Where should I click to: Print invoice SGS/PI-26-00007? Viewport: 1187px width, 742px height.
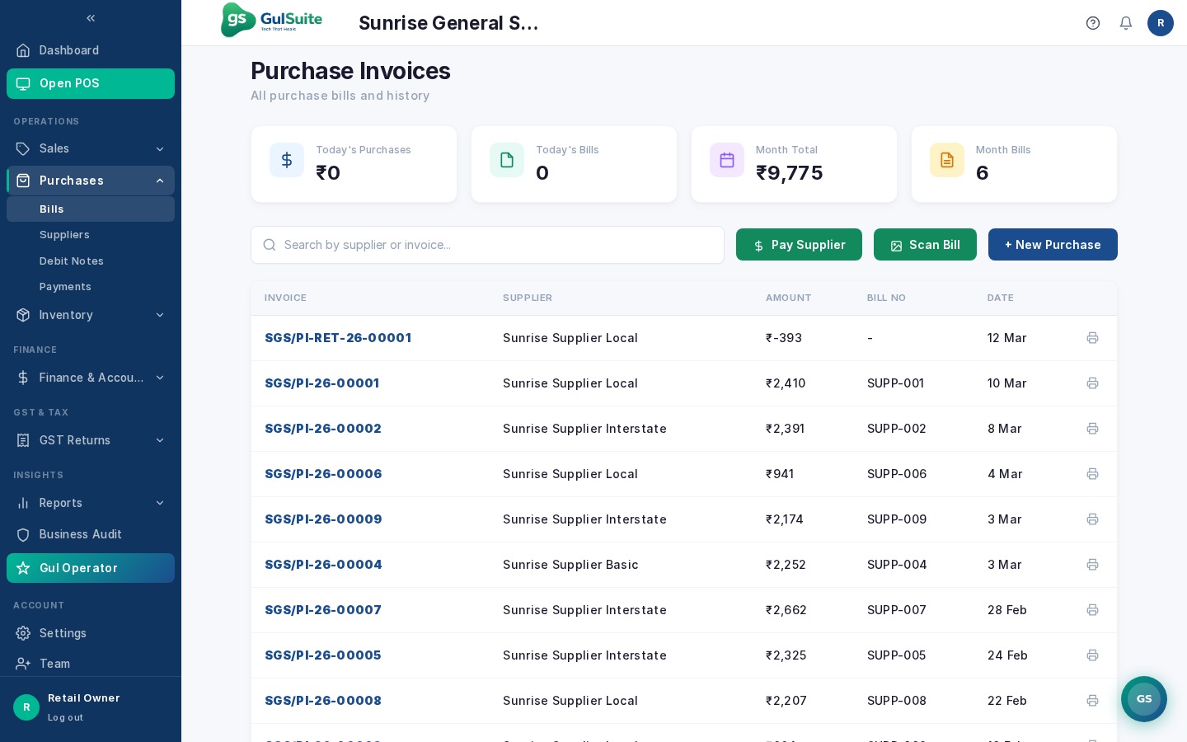coord(1092,610)
